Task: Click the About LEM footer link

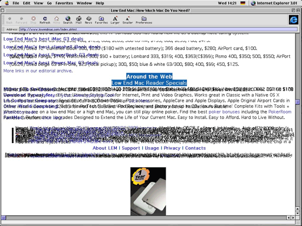Action: [x=105, y=148]
